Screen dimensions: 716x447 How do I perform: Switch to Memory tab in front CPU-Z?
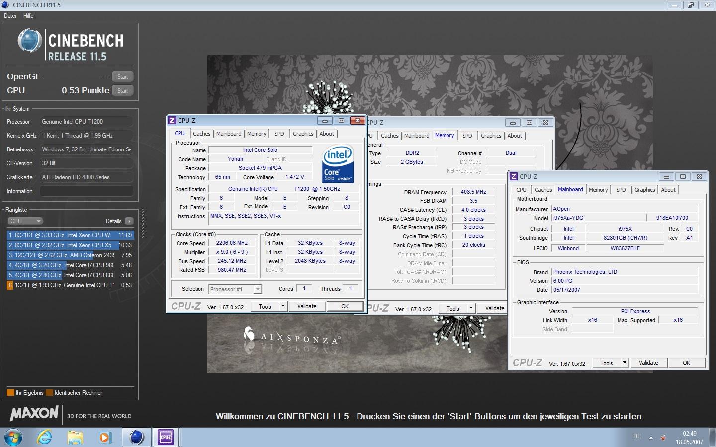coord(257,134)
